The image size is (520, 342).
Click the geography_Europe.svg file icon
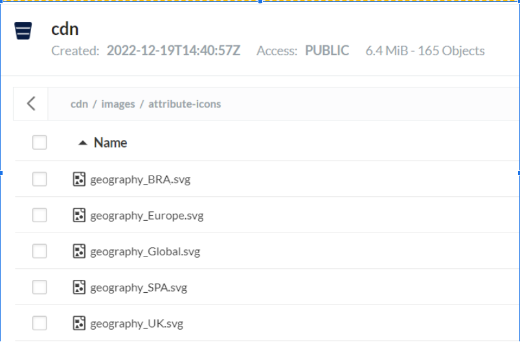79,215
